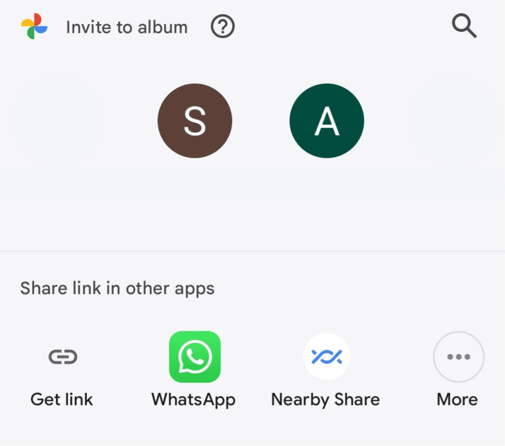Tap the partially visible contact on the right
The height and width of the screenshot is (446, 505).
pos(454,120)
